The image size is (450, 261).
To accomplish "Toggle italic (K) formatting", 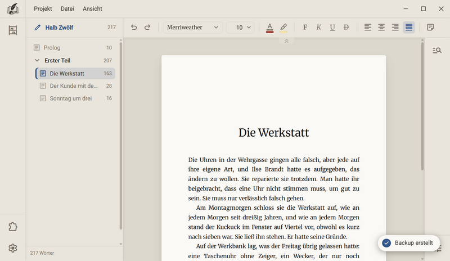I will (x=318, y=27).
